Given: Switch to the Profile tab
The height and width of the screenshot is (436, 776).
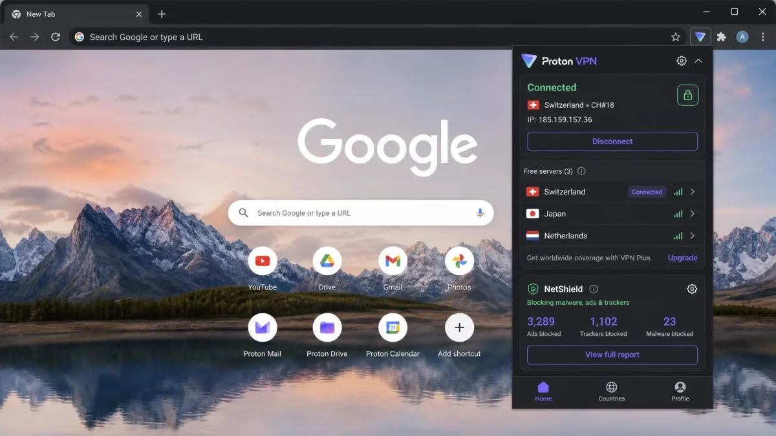Looking at the screenshot, I should tap(680, 391).
